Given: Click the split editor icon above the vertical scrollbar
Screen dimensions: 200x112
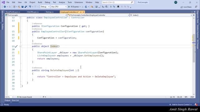Looking at the screenshot, I should click(194, 15).
